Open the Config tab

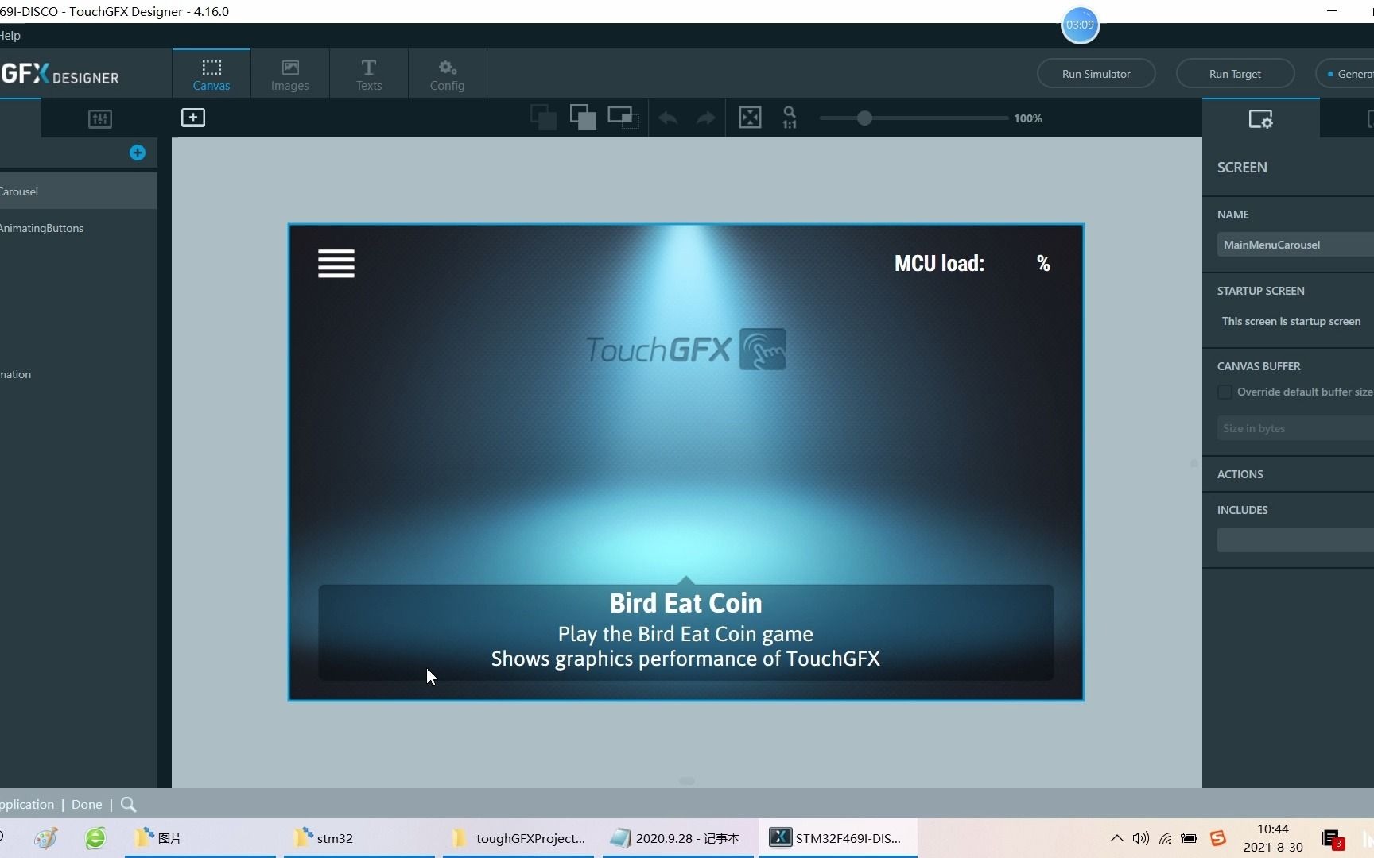[447, 74]
